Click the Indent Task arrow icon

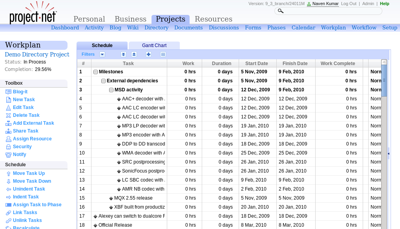tap(8, 197)
